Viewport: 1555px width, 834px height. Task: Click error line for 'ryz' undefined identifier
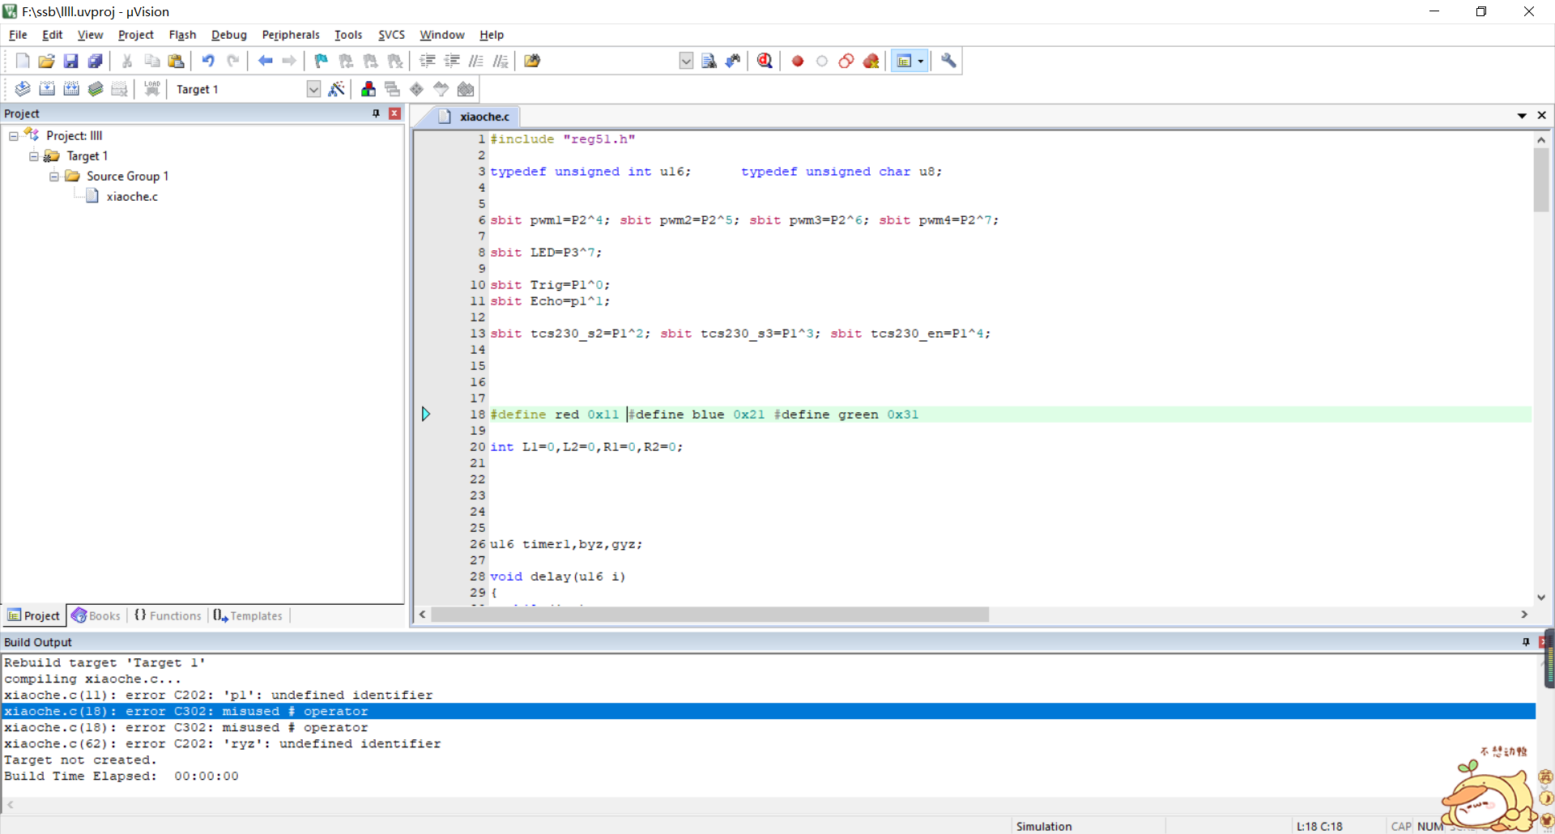(223, 743)
